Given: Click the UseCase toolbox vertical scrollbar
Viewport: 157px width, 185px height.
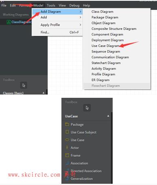Looking at the screenshot, I should click(x=111, y=148).
